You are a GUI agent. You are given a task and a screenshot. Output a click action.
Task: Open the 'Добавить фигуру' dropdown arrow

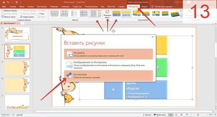click(x=19, y=11)
